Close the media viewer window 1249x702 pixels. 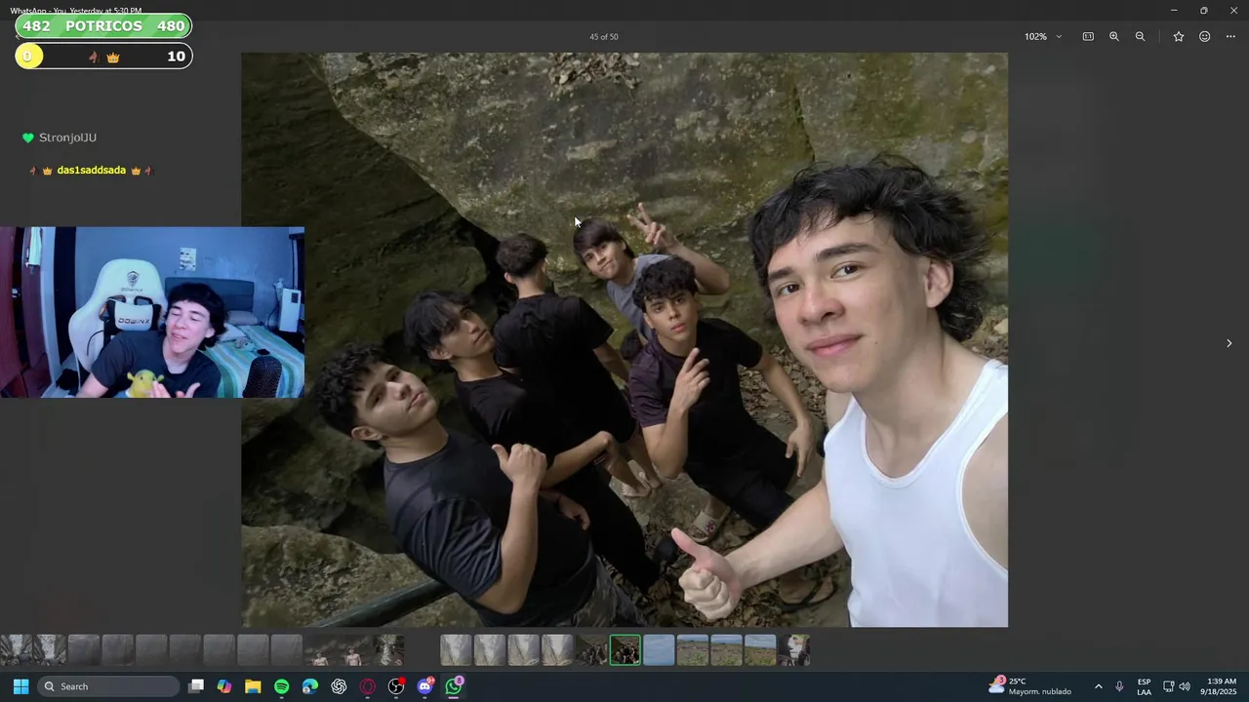[1232, 11]
